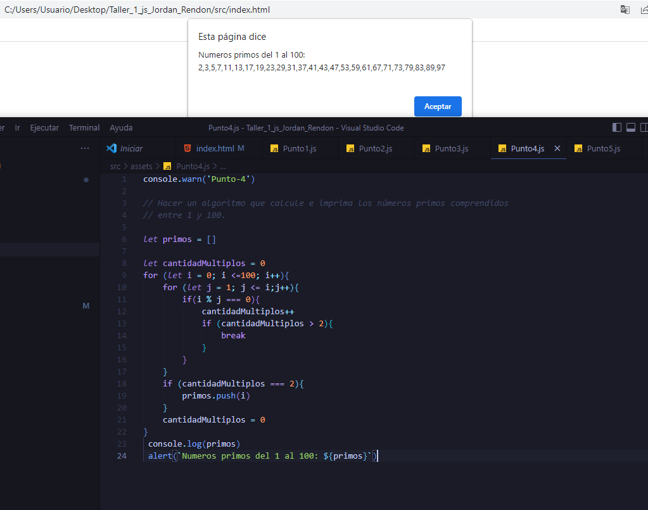Click the JS icon on the Punto2.js tab
This screenshot has width=648, height=510.
pyautogui.click(x=350, y=148)
